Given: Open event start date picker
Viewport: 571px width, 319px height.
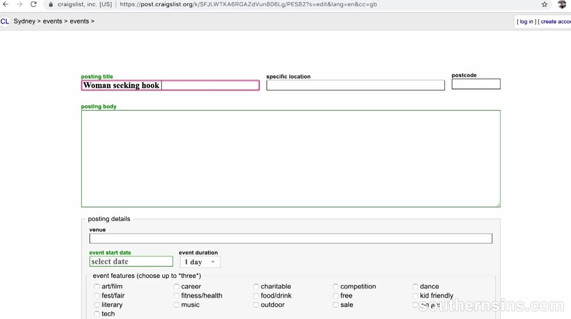Looking at the screenshot, I should (131, 262).
